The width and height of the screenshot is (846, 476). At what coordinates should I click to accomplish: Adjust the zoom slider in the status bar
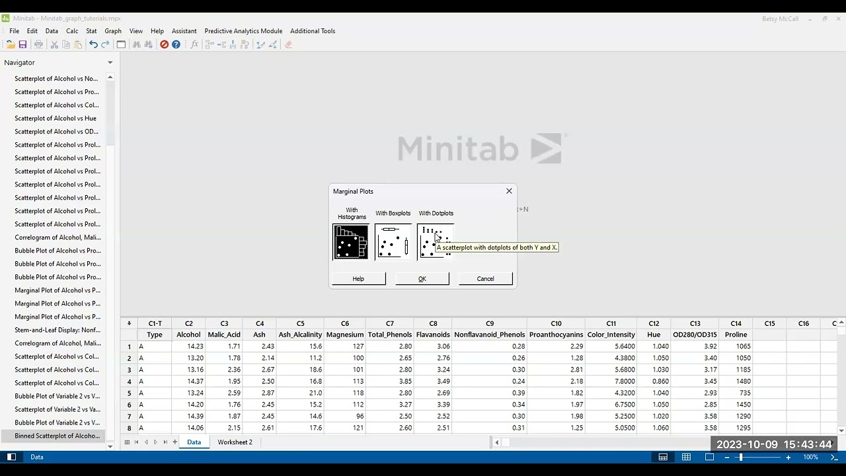741,457
